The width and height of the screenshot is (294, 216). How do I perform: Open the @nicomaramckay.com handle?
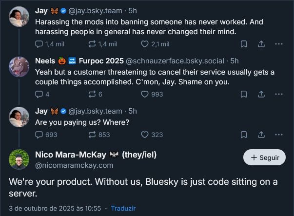[x=74, y=165]
